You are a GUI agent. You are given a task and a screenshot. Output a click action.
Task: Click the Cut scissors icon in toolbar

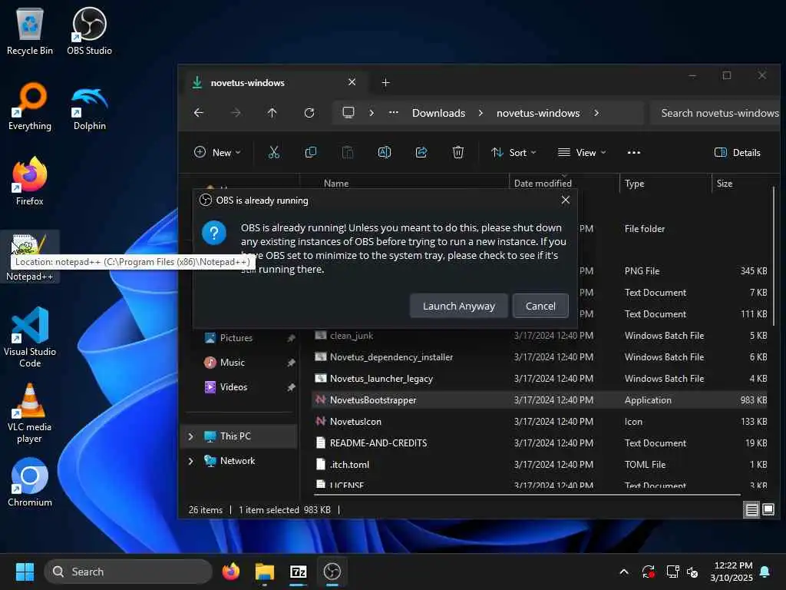click(274, 152)
